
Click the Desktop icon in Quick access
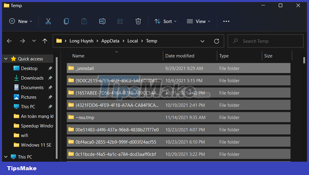tap(16, 68)
